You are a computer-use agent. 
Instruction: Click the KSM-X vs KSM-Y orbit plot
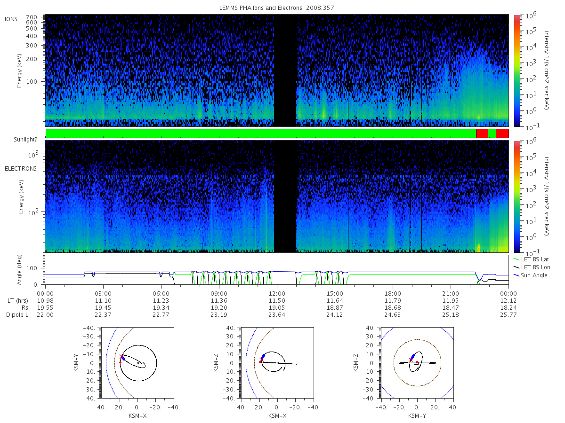click(137, 363)
